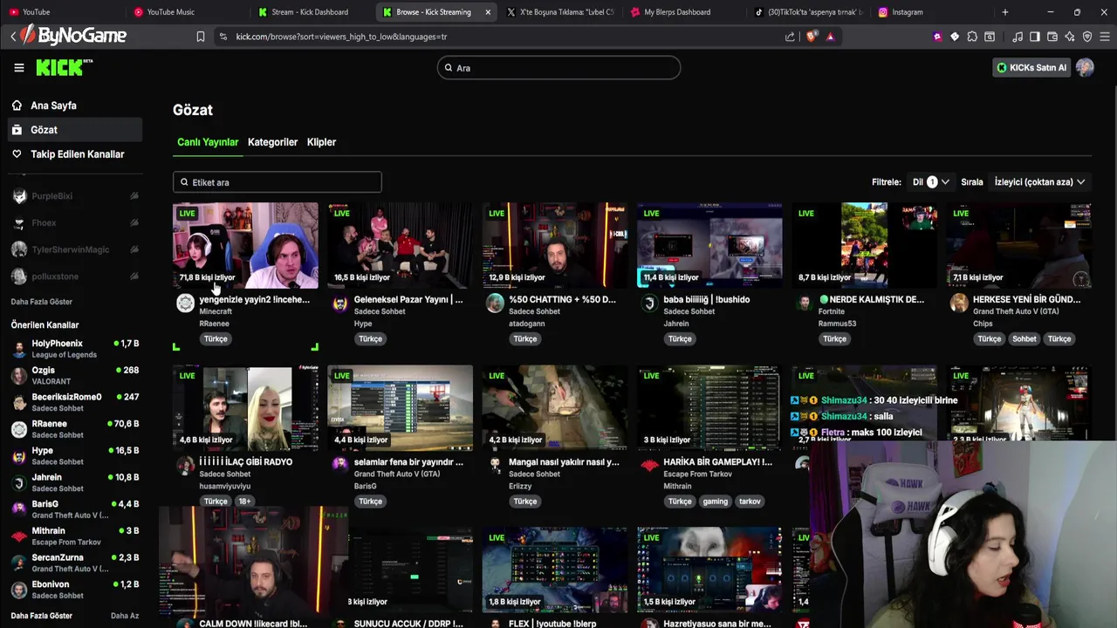Switch to the TikTok browser tab

810,12
